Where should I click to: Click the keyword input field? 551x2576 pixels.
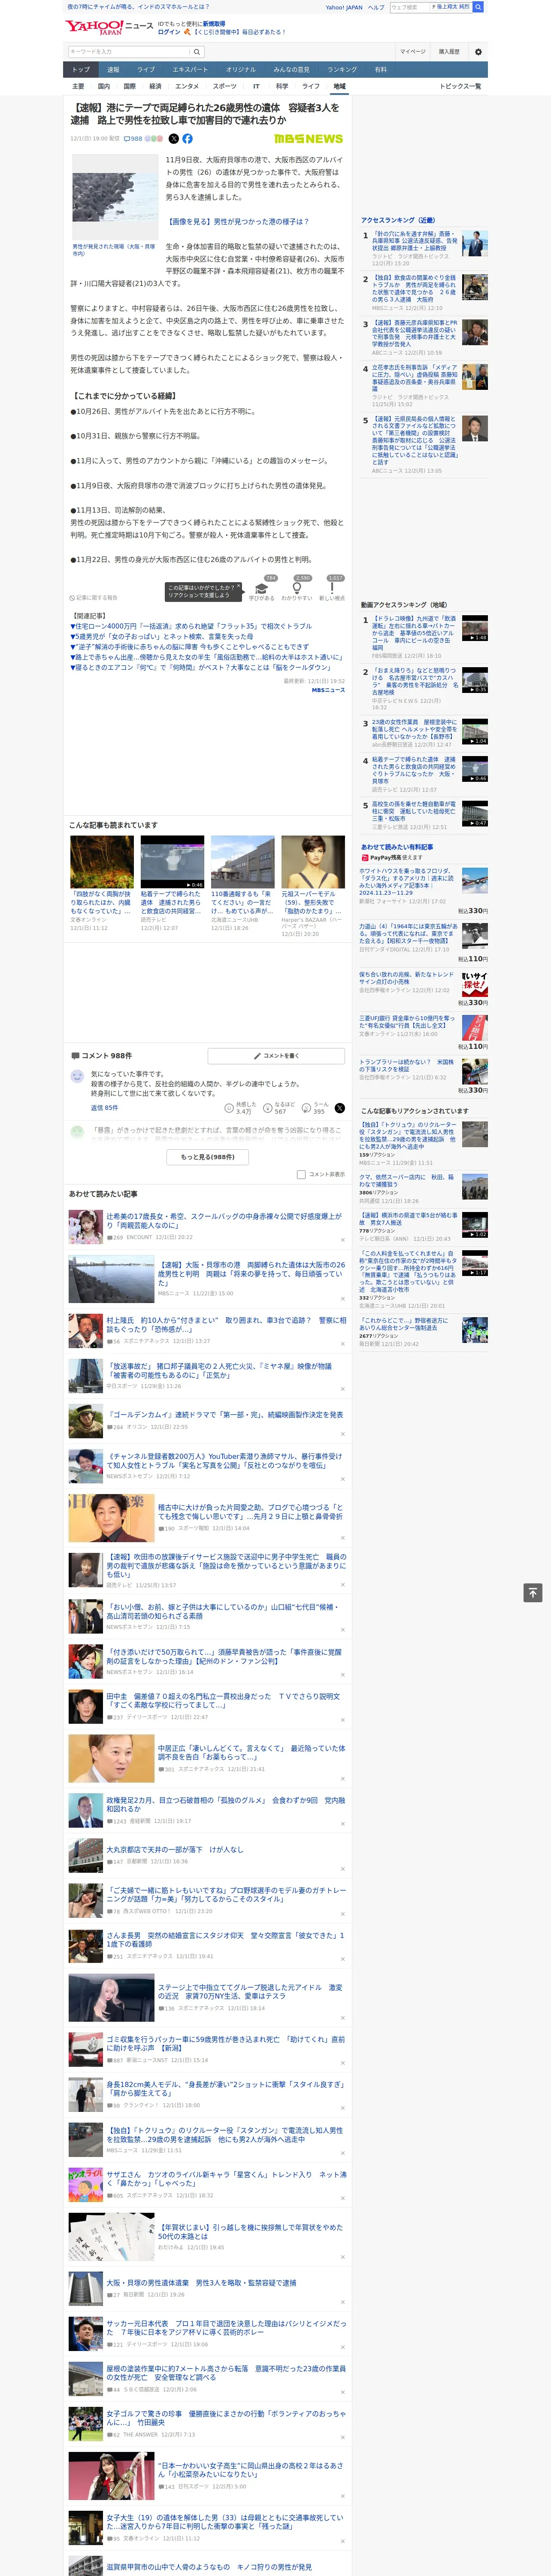pyautogui.click(x=129, y=51)
